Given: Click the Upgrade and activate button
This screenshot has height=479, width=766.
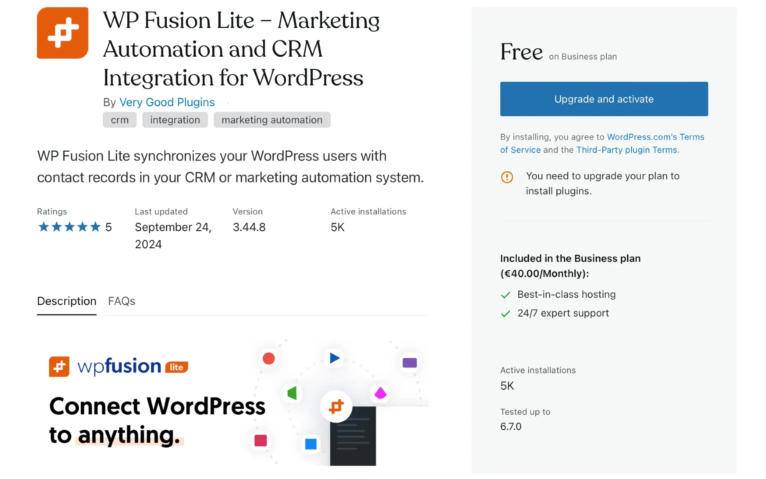Looking at the screenshot, I should click(603, 99).
